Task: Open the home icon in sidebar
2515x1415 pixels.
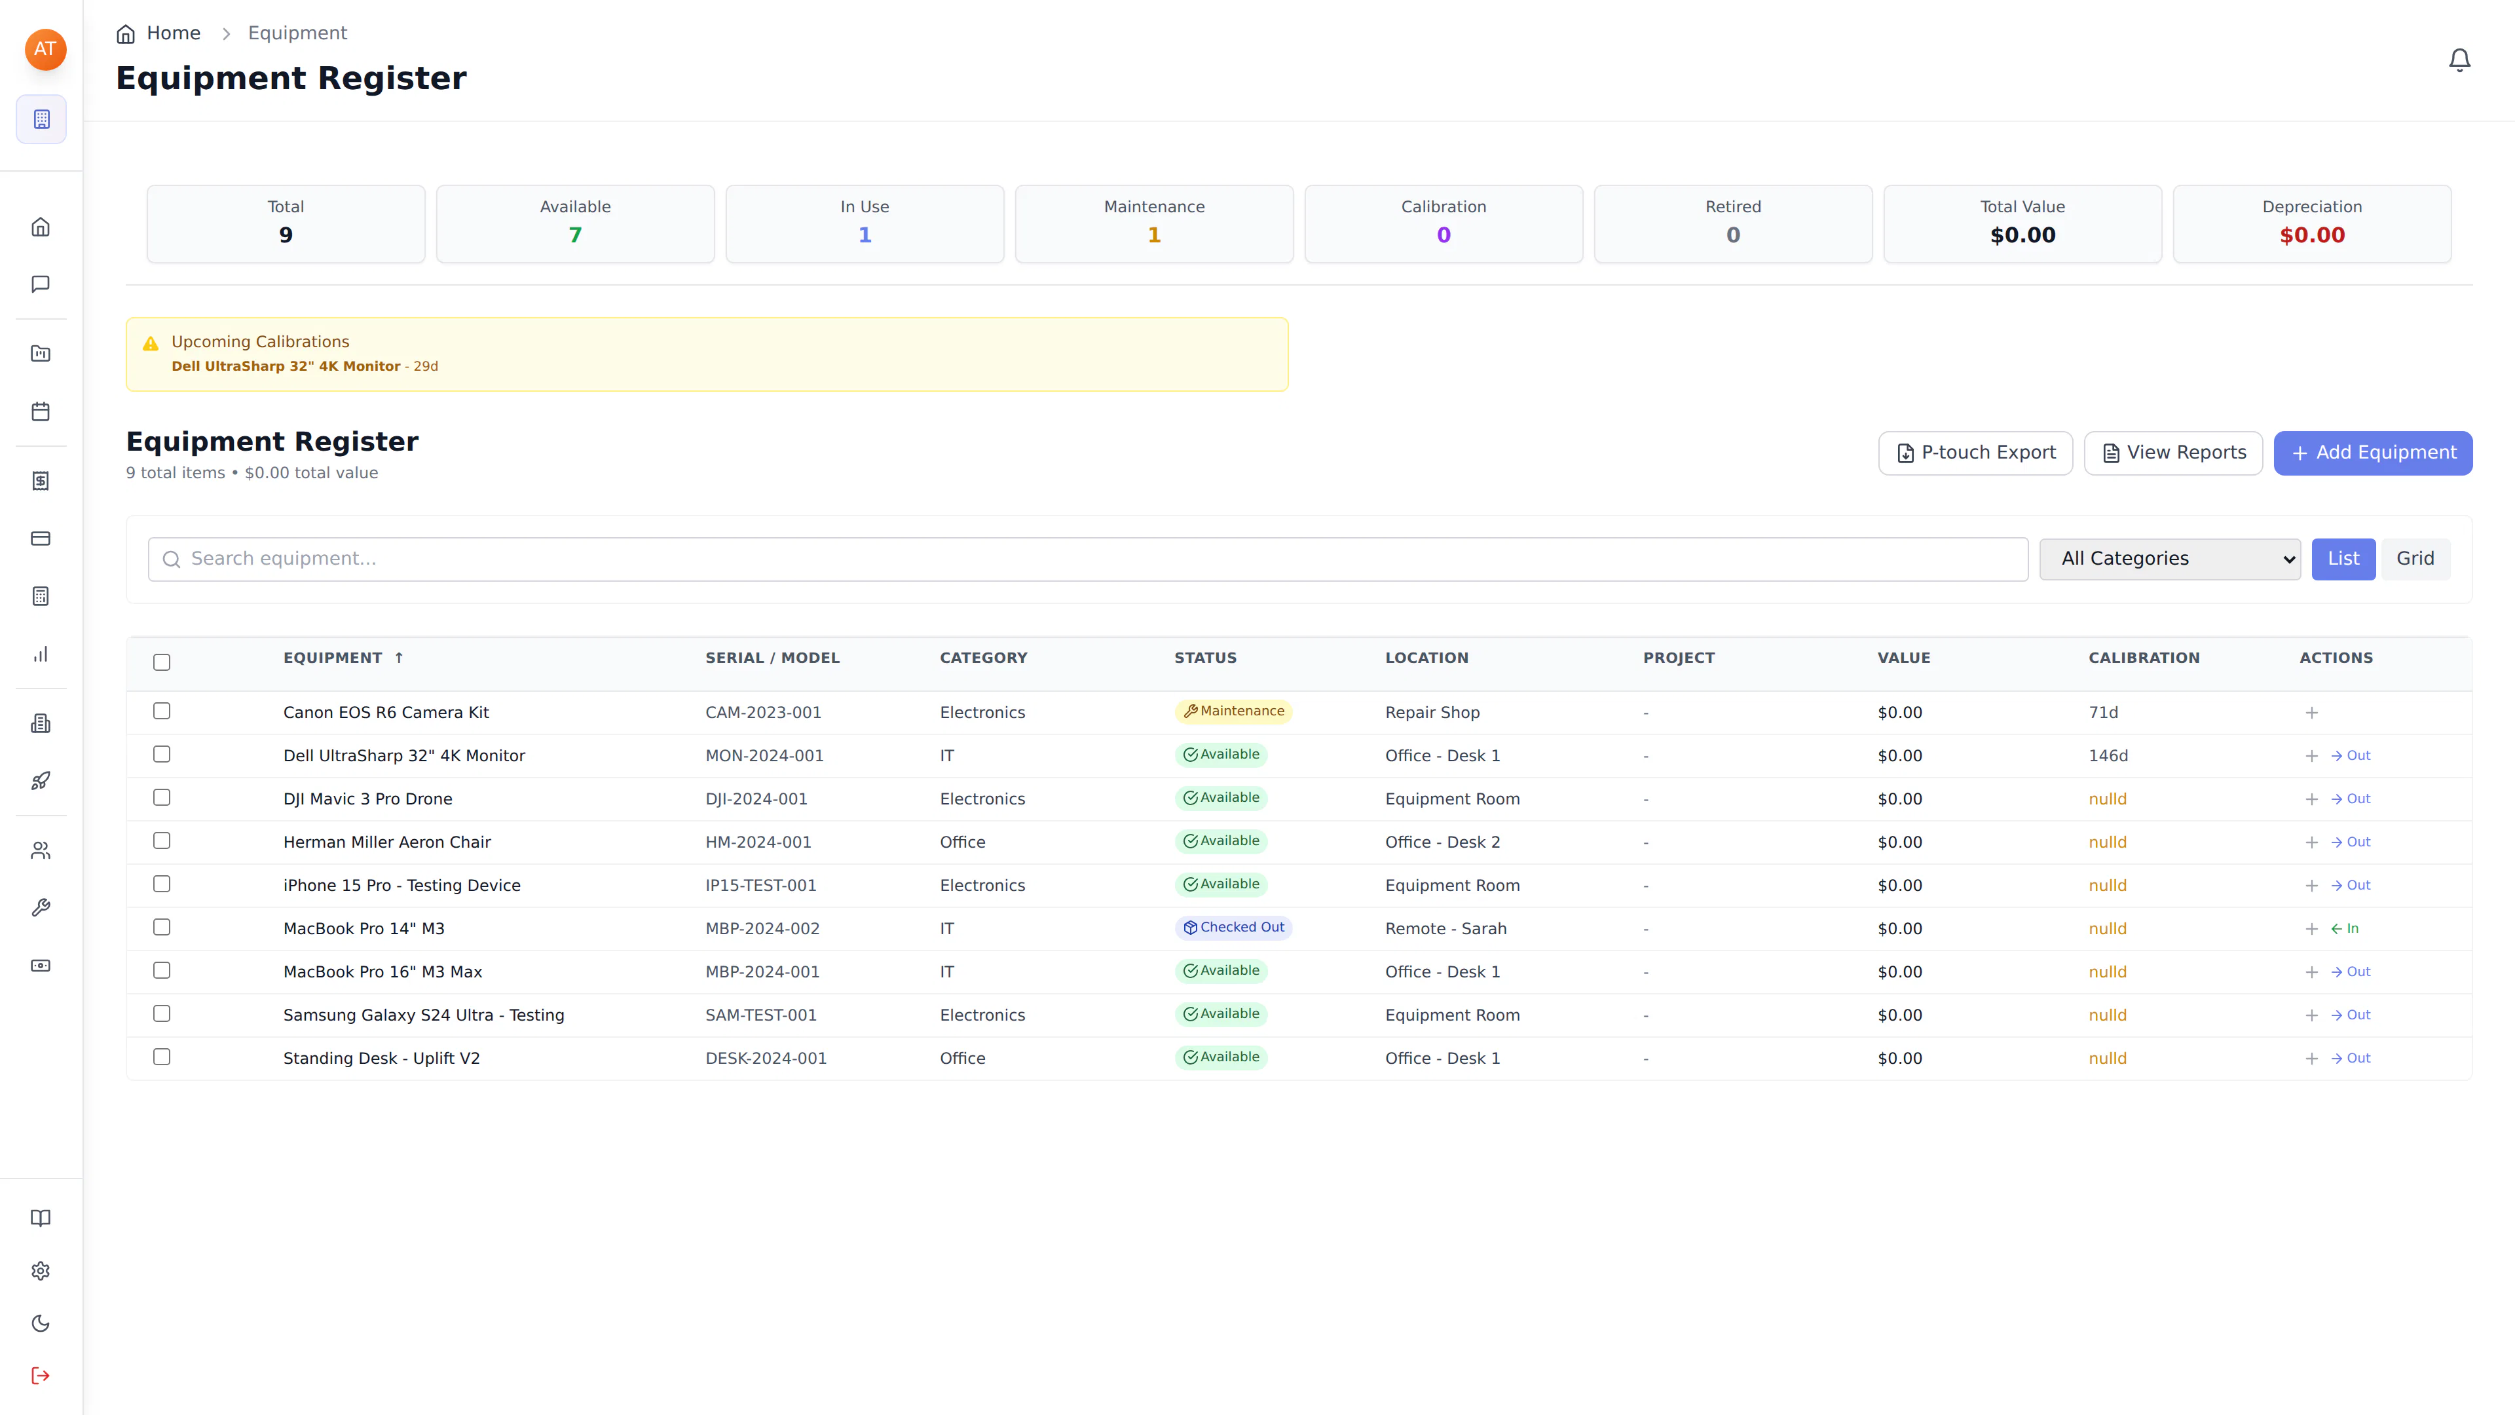Action: pyautogui.click(x=41, y=227)
